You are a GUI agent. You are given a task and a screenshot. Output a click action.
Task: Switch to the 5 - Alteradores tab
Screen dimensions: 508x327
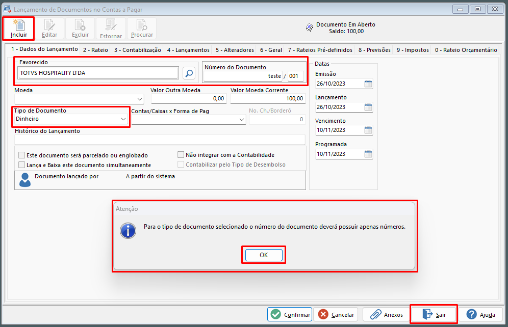click(x=235, y=50)
